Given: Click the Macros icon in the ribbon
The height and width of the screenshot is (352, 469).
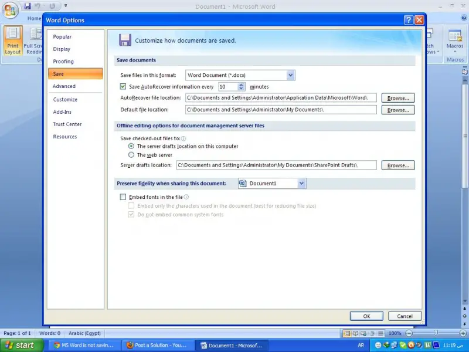Looking at the screenshot, I should tap(455, 36).
